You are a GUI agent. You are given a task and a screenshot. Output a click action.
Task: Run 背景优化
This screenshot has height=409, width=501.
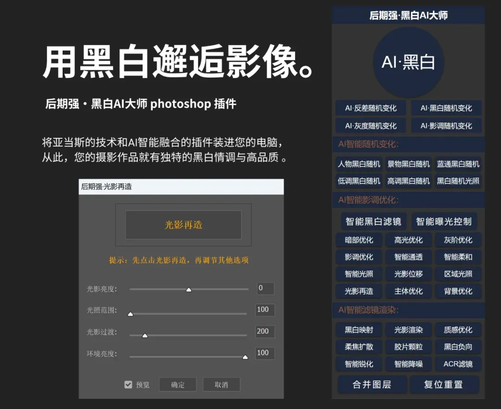458,291
